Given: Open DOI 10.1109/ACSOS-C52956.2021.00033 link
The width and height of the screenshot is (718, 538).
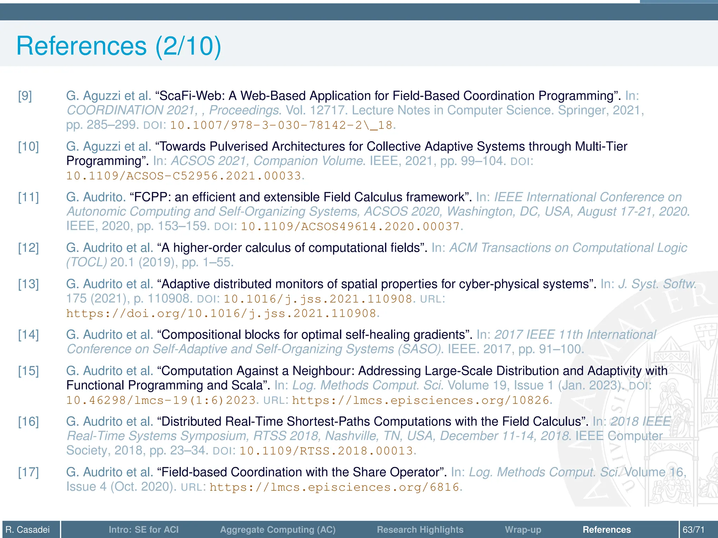Looking at the screenshot, I should (184, 175).
